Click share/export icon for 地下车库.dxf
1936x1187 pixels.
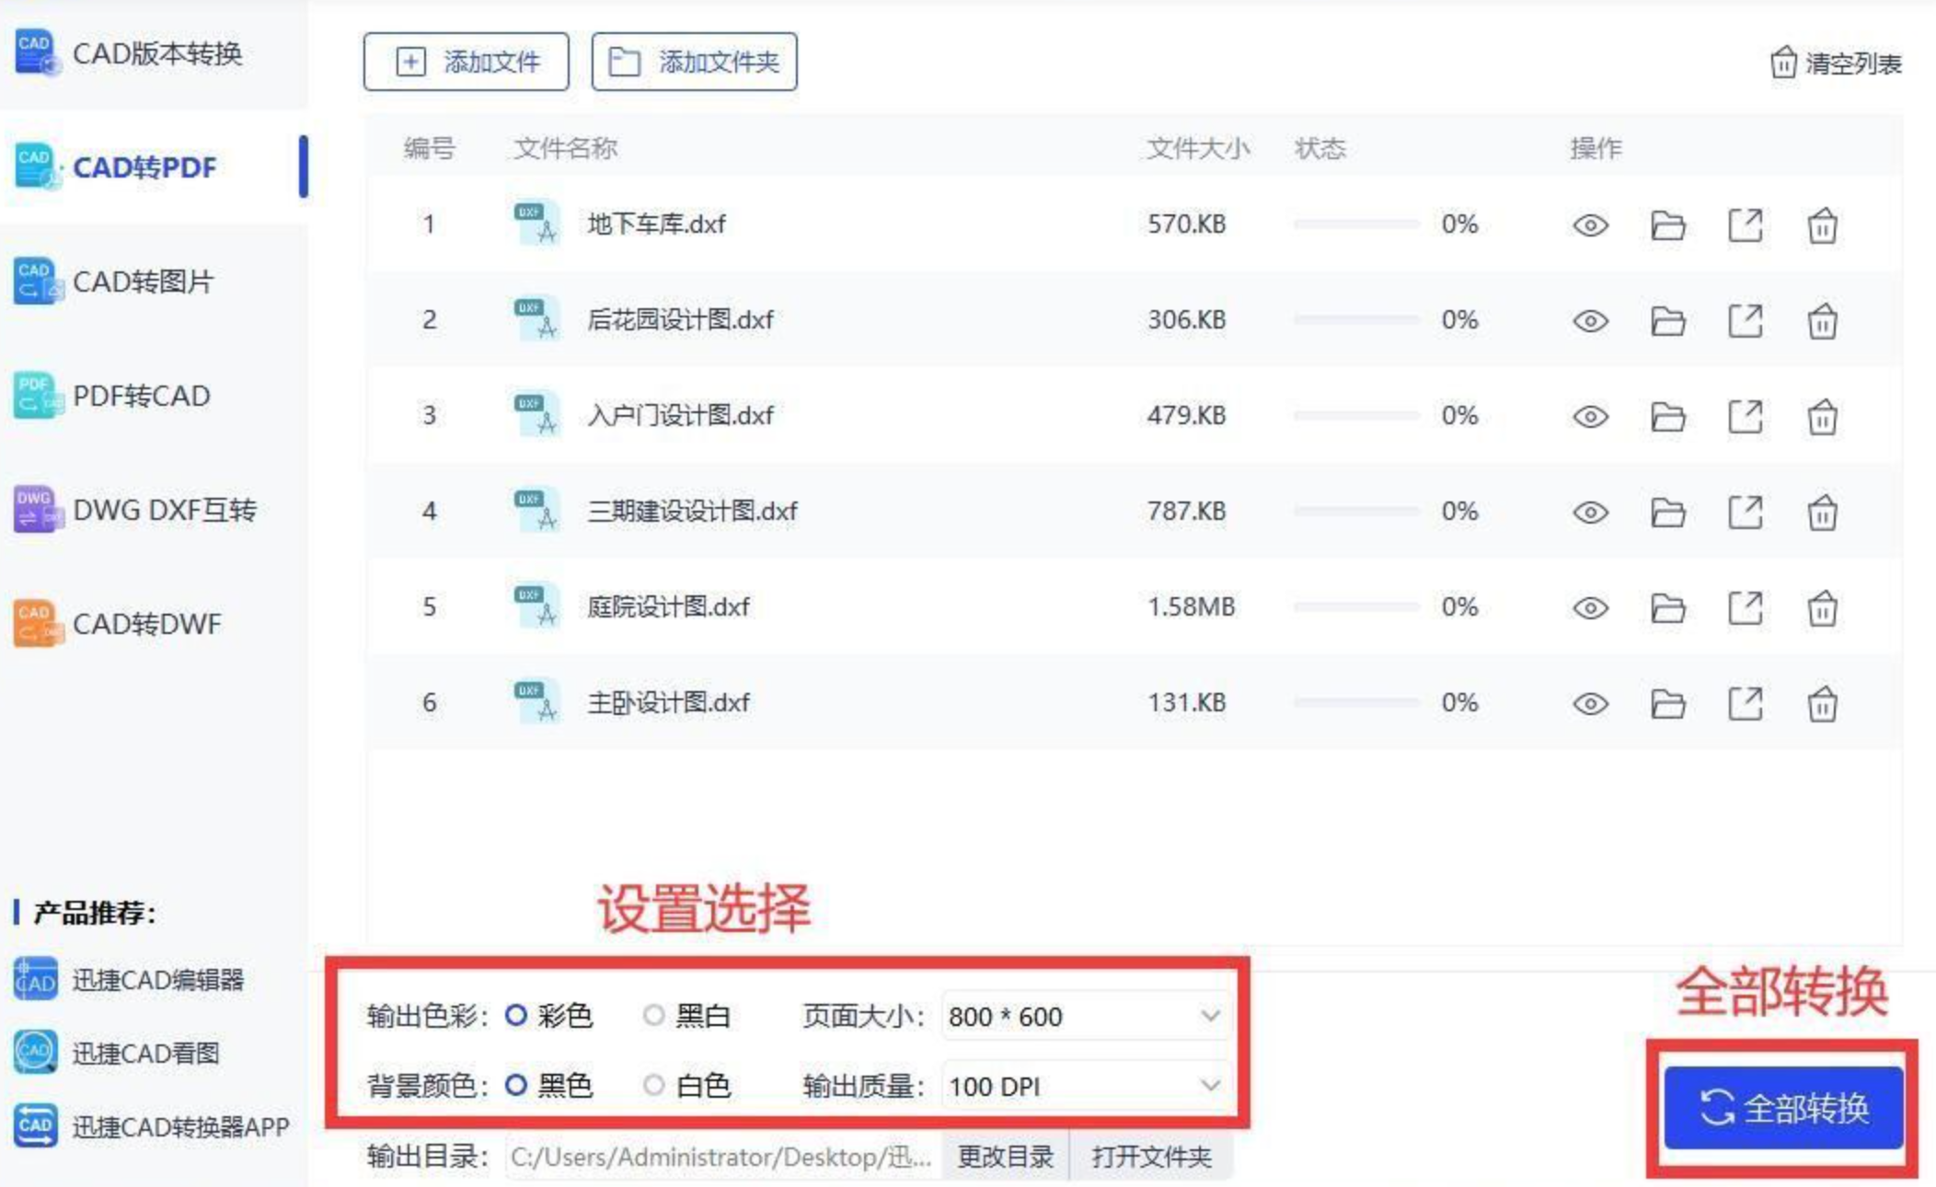coord(1745,225)
